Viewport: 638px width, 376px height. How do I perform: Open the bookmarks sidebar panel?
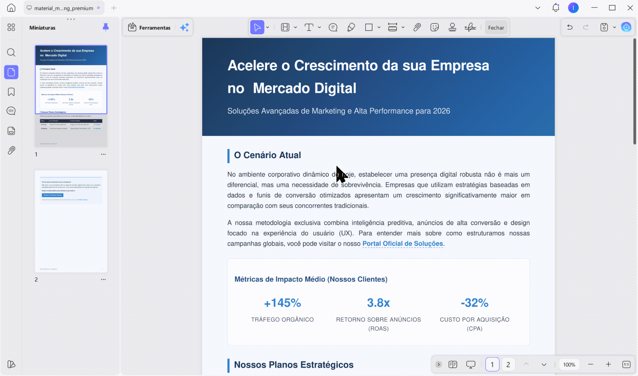[x=11, y=92]
